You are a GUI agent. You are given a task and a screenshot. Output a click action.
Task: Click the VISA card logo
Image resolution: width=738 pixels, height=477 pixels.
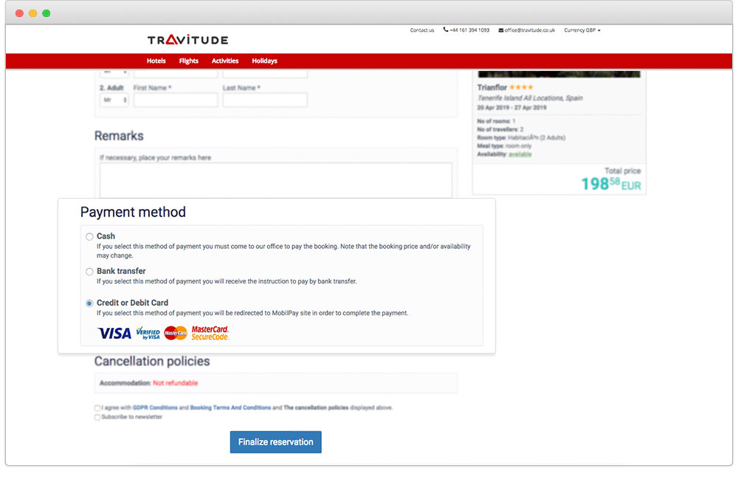[114, 333]
